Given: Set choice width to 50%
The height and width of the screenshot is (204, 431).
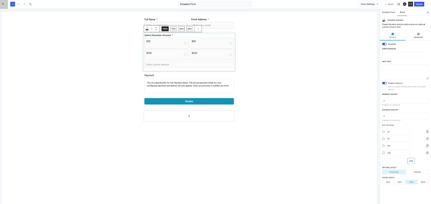Looking at the screenshot, I should click(412, 182).
